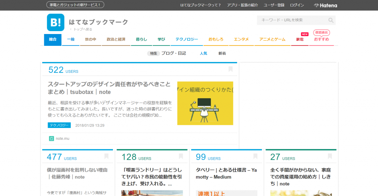Open the エンタメ category tab
This screenshot has width=378, height=196.
pyautogui.click(x=241, y=40)
